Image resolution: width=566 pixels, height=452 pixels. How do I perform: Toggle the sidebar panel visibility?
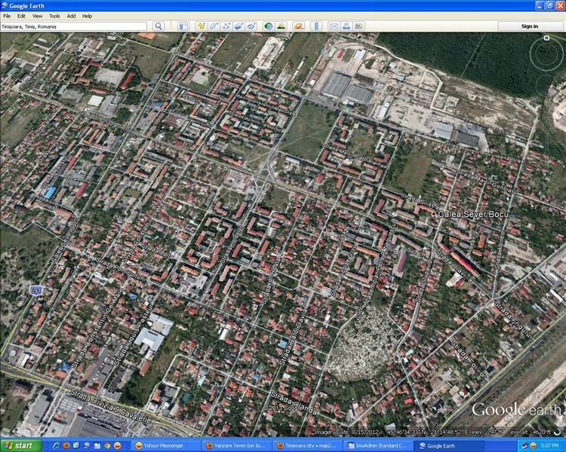[x=183, y=26]
